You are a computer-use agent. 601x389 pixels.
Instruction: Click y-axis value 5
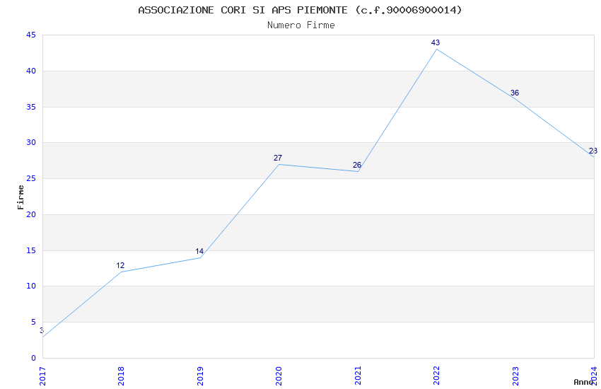(33, 323)
